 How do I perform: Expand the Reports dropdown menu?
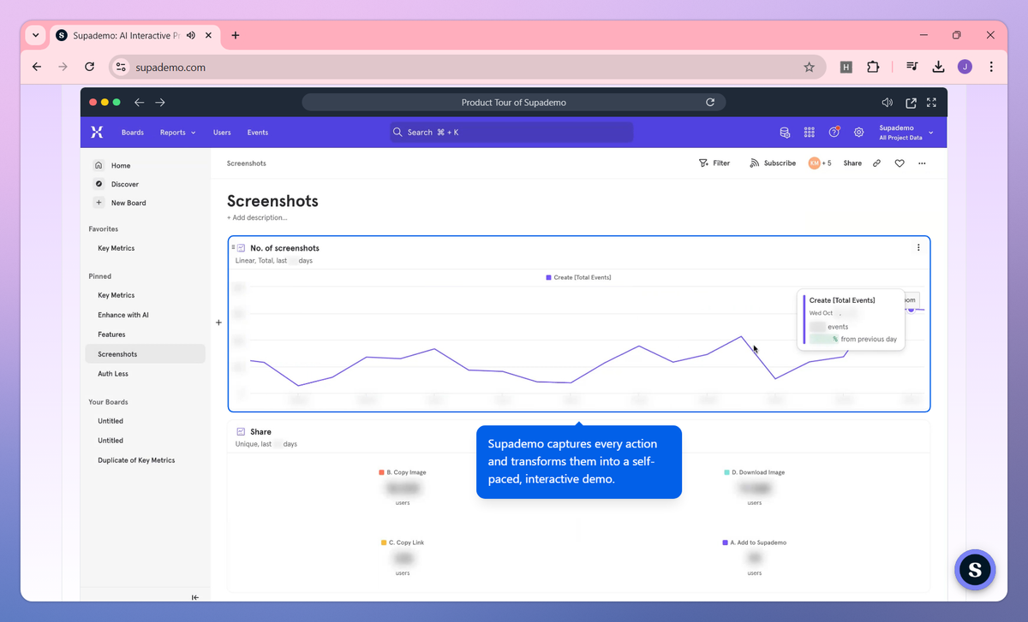(x=177, y=133)
